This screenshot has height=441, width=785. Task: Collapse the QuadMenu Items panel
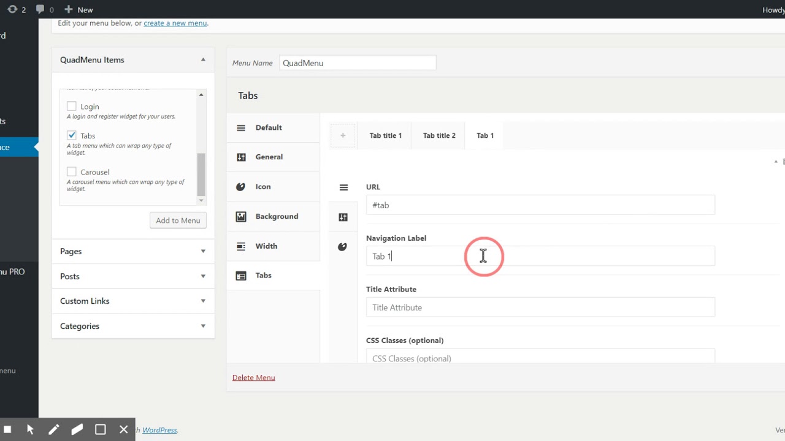point(203,59)
